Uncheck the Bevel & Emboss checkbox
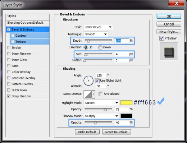 click(9, 29)
